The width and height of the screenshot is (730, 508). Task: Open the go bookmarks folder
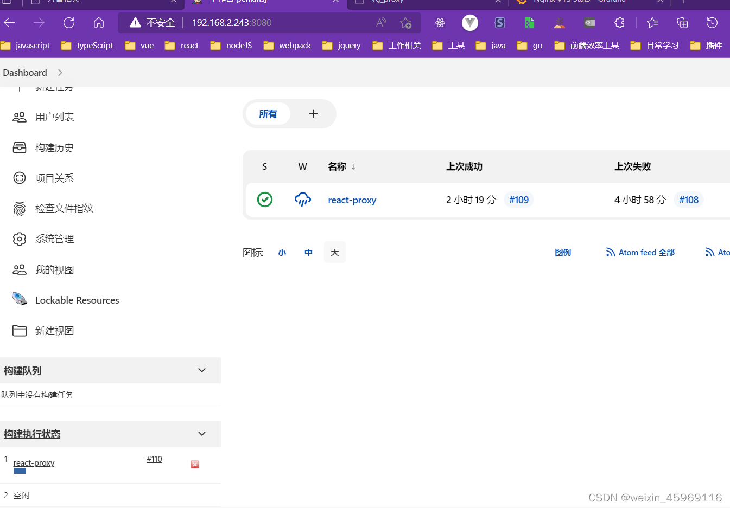pyautogui.click(x=530, y=46)
